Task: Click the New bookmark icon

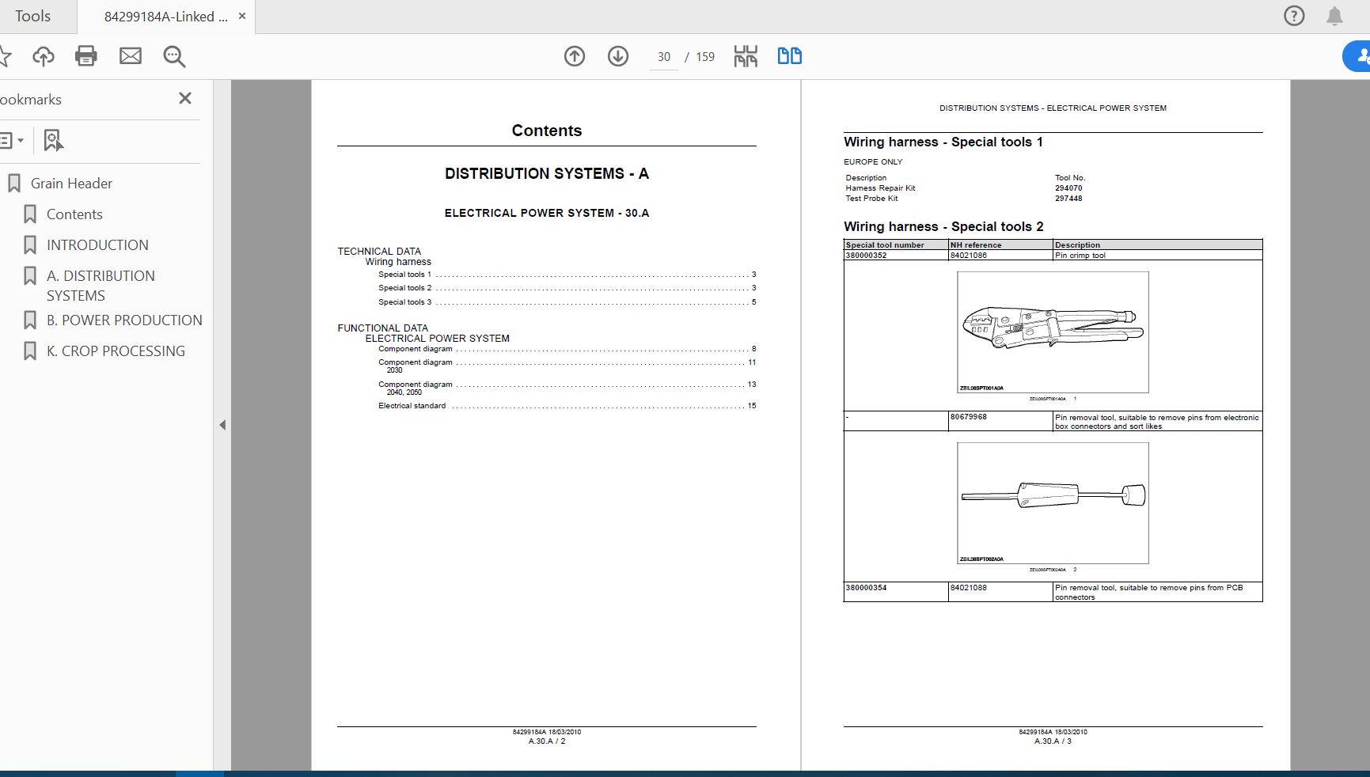Action: coord(52,140)
